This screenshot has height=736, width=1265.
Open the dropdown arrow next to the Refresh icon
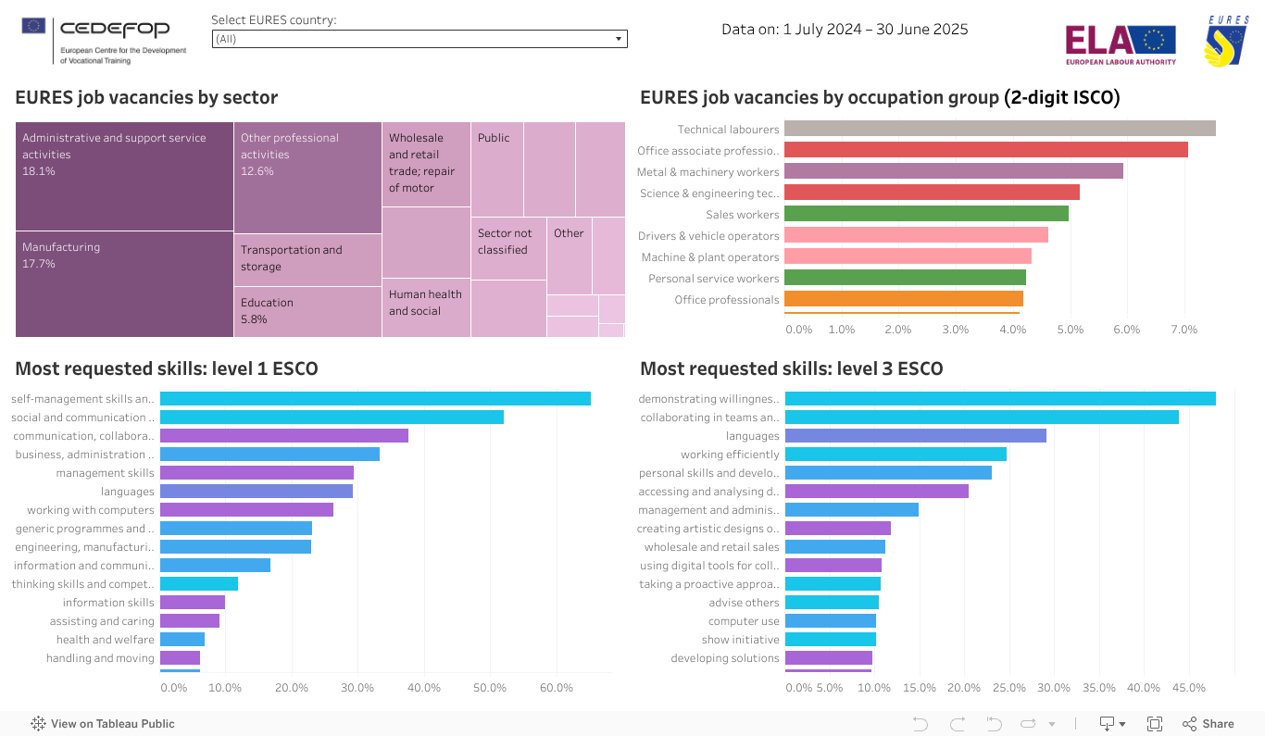tap(1051, 723)
